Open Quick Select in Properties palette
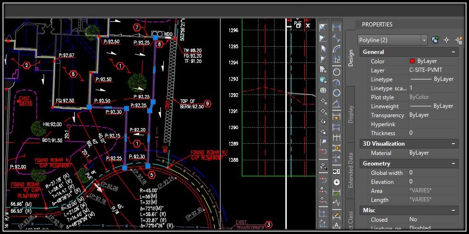This screenshot has width=469, height=234. (x=458, y=40)
